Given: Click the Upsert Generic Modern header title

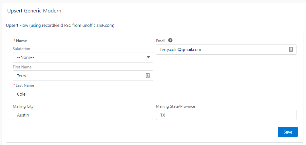Looking at the screenshot, I should tap(34, 11).
